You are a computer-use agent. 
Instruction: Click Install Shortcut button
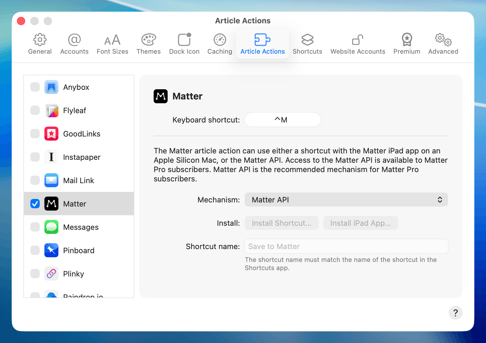pyautogui.click(x=282, y=223)
